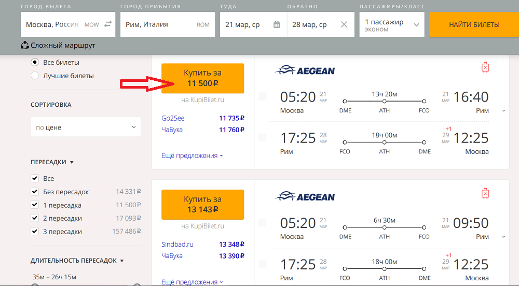
Task: Open the Go2See offer link
Action: [173, 118]
